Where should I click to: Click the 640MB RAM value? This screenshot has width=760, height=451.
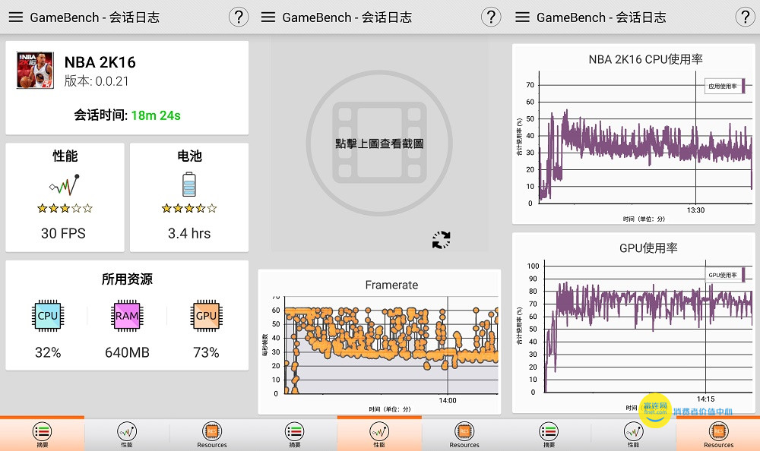127,352
